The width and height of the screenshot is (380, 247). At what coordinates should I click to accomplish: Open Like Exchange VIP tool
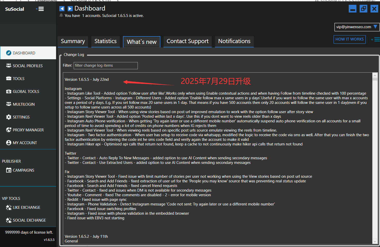click(28, 207)
